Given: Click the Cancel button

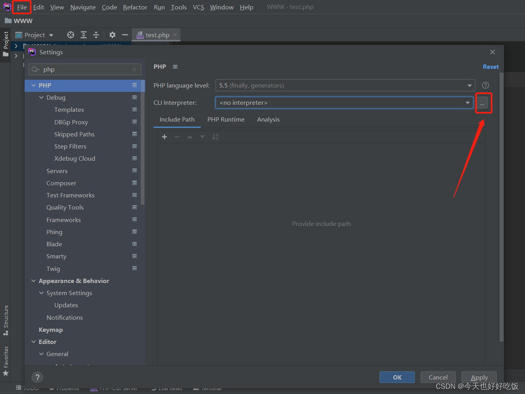Looking at the screenshot, I should tap(438, 377).
